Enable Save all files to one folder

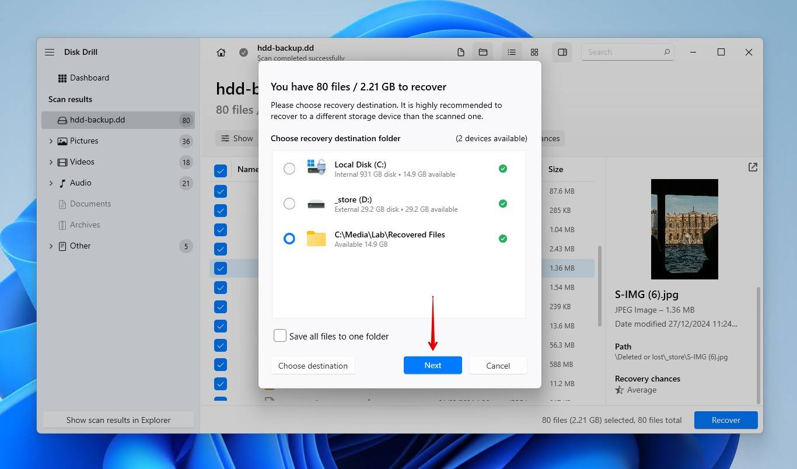(x=280, y=336)
